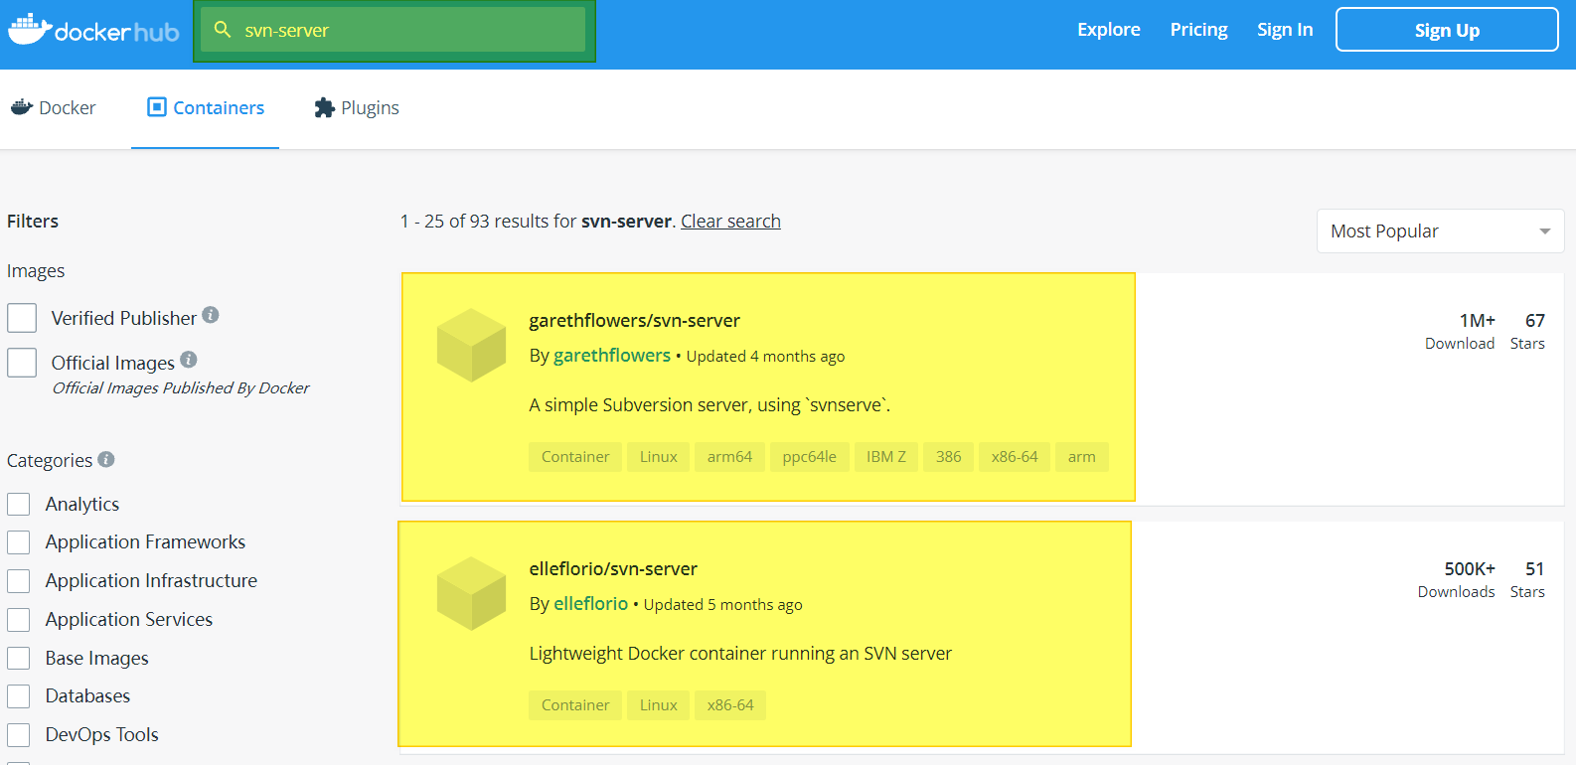The height and width of the screenshot is (765, 1576).
Task: Enable the Verified Publisher checkbox
Action: pyautogui.click(x=22, y=318)
